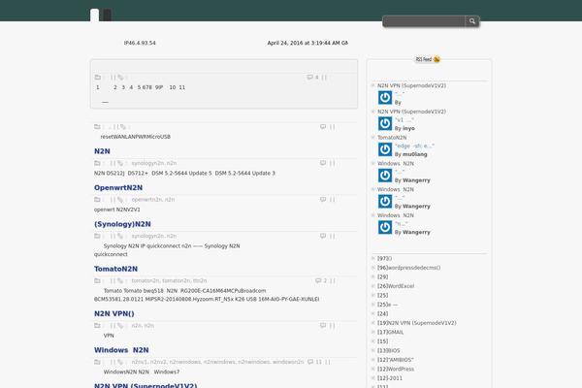This screenshot has width=582, height=388.
Task: Open the [12]-2011 sidebar entry
Action: (x=390, y=378)
